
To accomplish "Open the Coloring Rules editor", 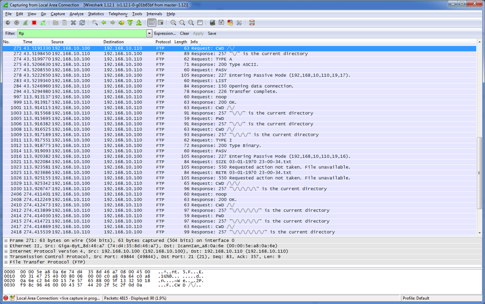I will point(229,23).
